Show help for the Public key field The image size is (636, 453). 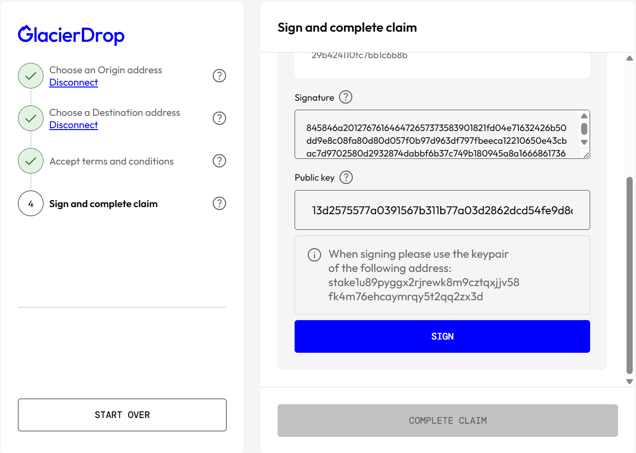click(347, 177)
